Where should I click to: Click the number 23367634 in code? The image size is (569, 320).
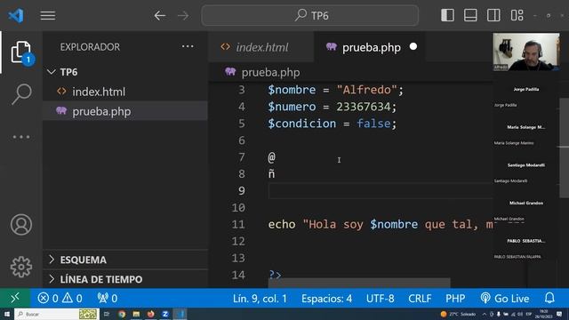364,107
